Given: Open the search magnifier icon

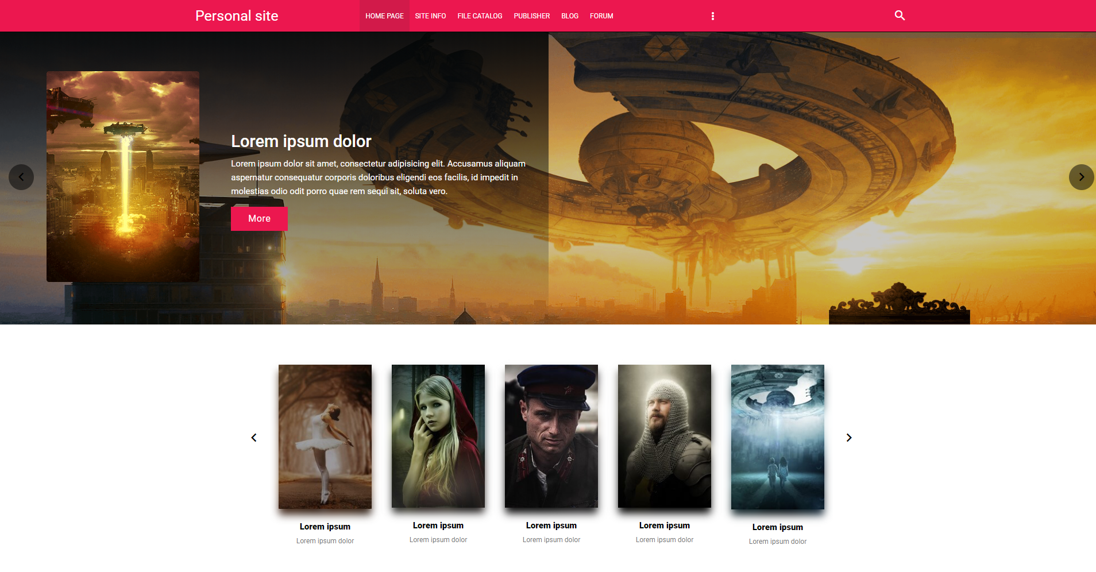Looking at the screenshot, I should [900, 16].
